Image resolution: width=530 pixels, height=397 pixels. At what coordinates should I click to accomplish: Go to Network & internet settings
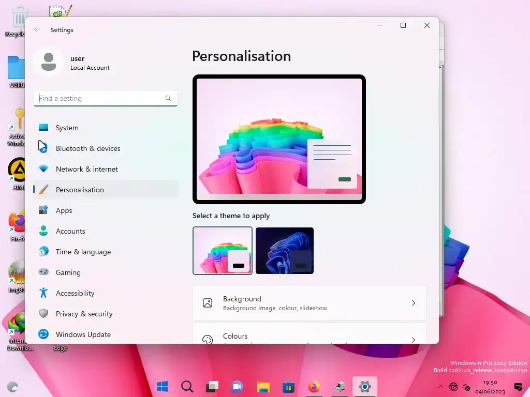pyautogui.click(x=106, y=169)
